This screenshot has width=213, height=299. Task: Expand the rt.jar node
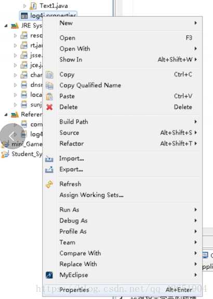15,45
